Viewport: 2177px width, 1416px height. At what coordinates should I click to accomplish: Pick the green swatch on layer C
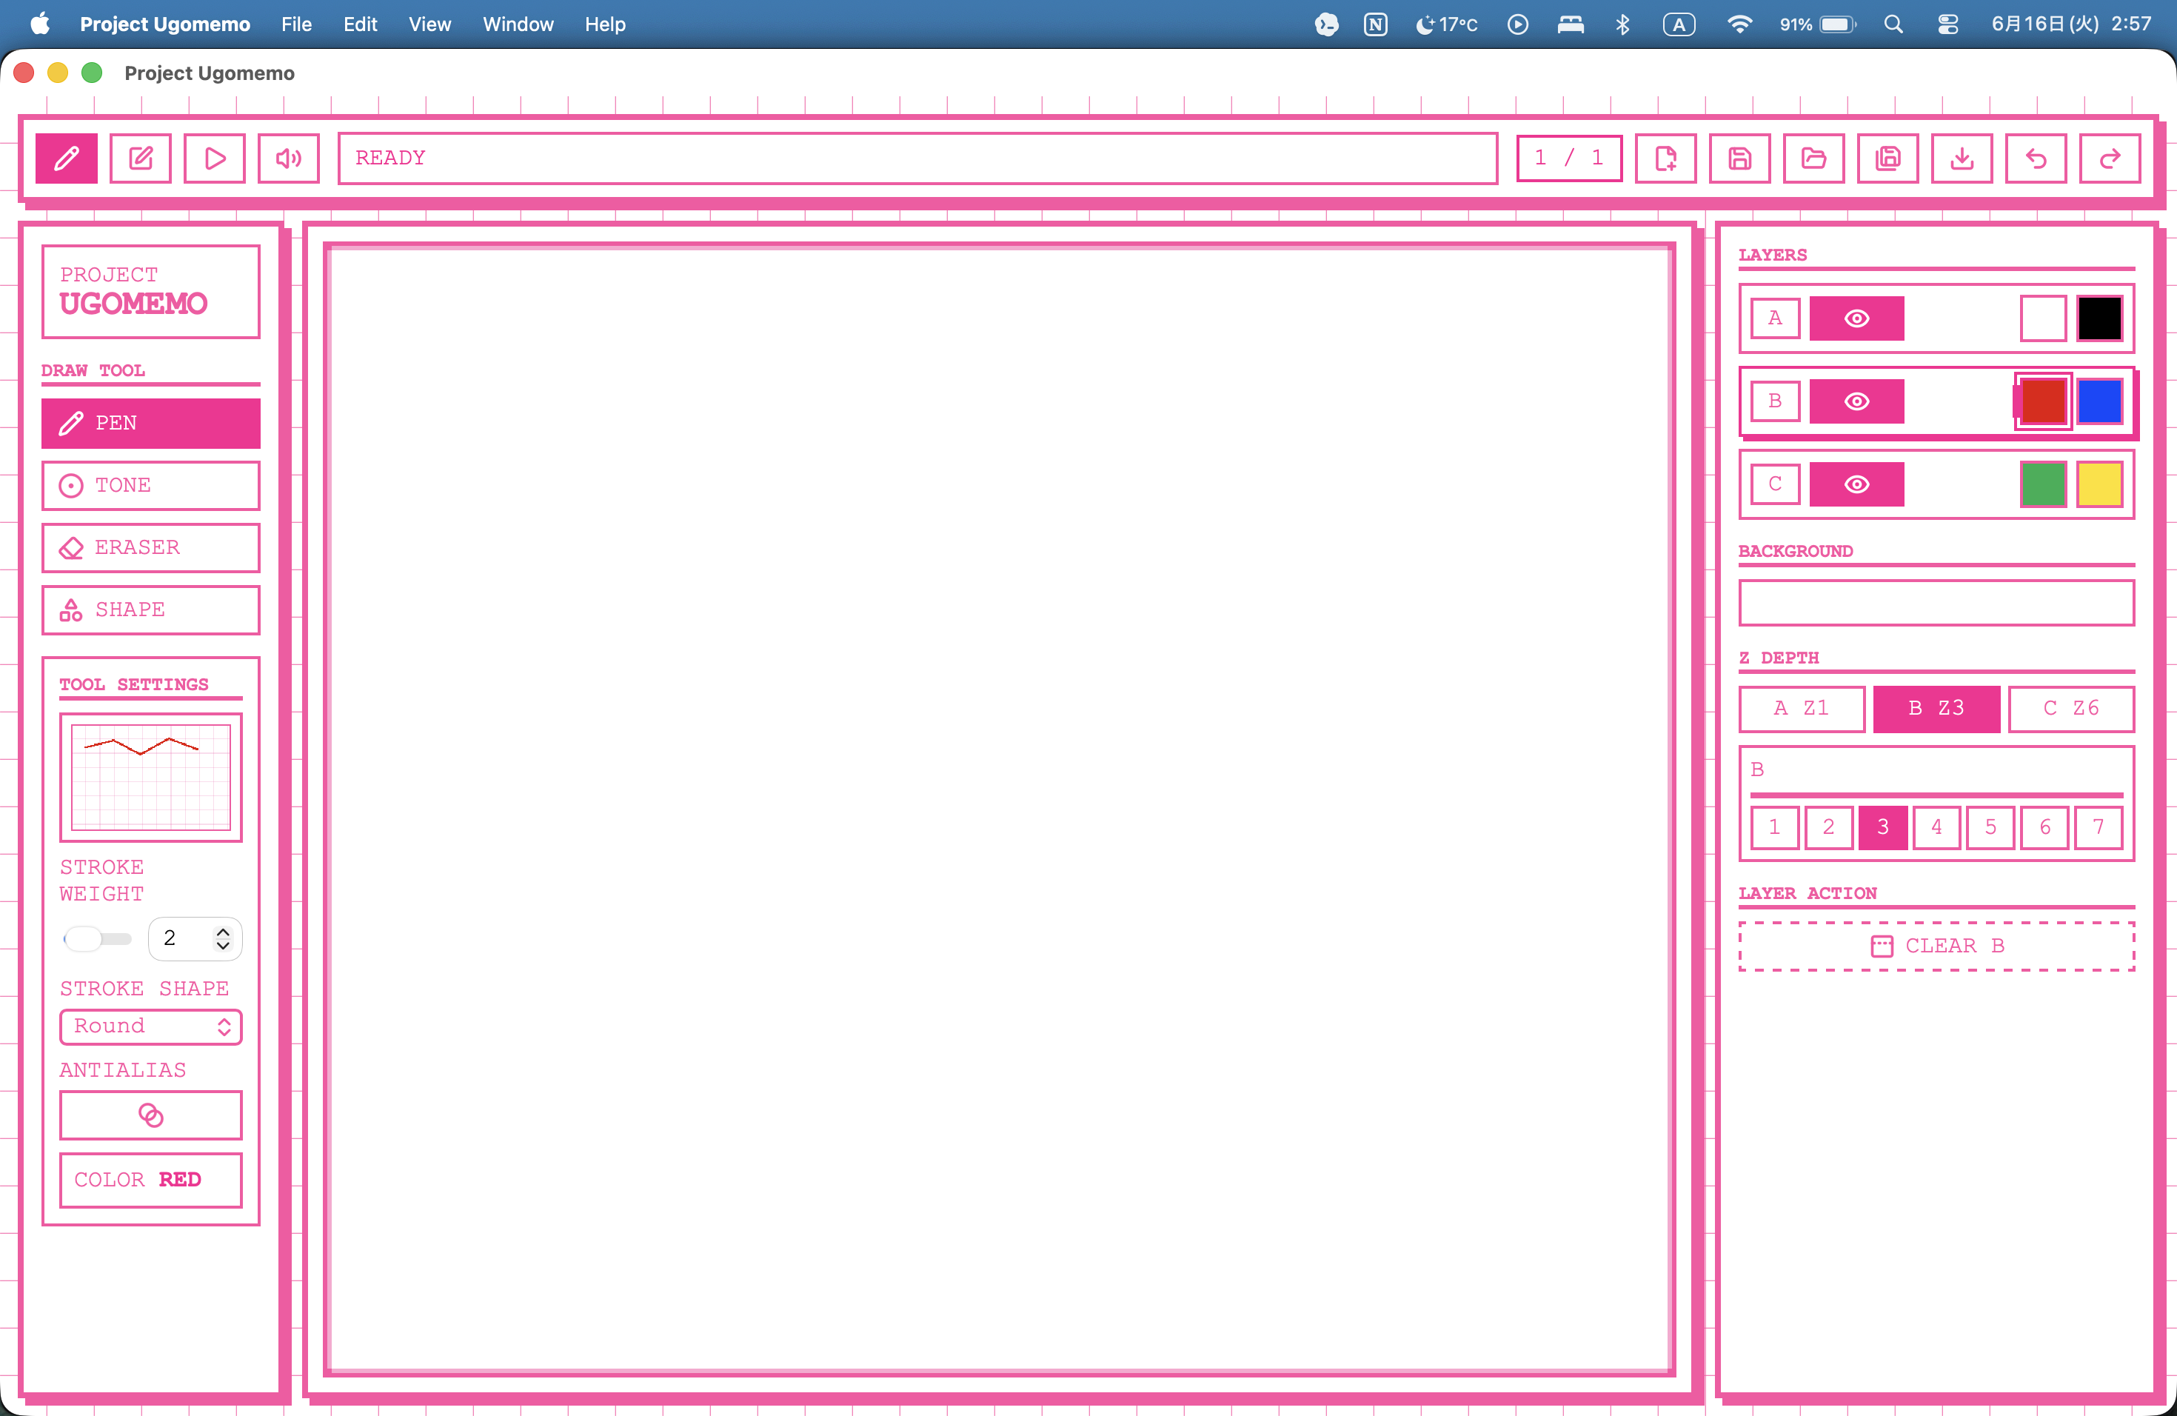pyautogui.click(x=2044, y=484)
